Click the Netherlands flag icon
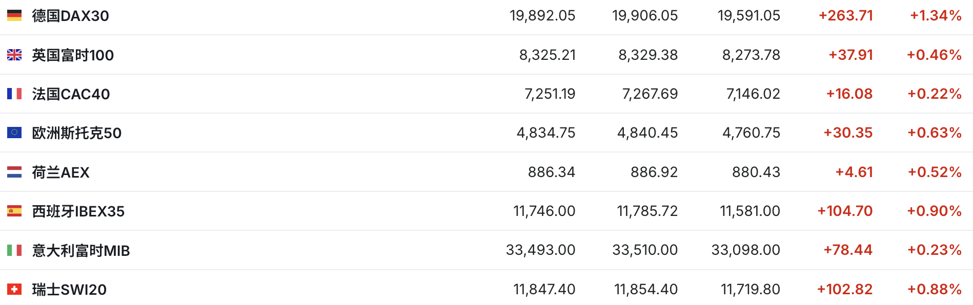The height and width of the screenshot is (305, 973). point(14,172)
